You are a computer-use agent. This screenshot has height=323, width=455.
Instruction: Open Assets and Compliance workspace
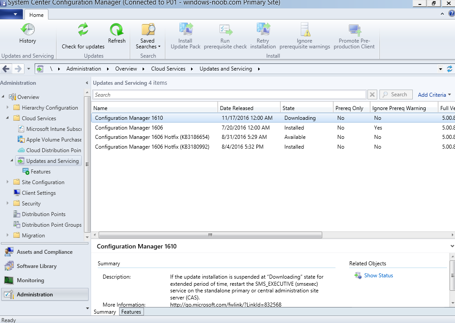point(44,252)
